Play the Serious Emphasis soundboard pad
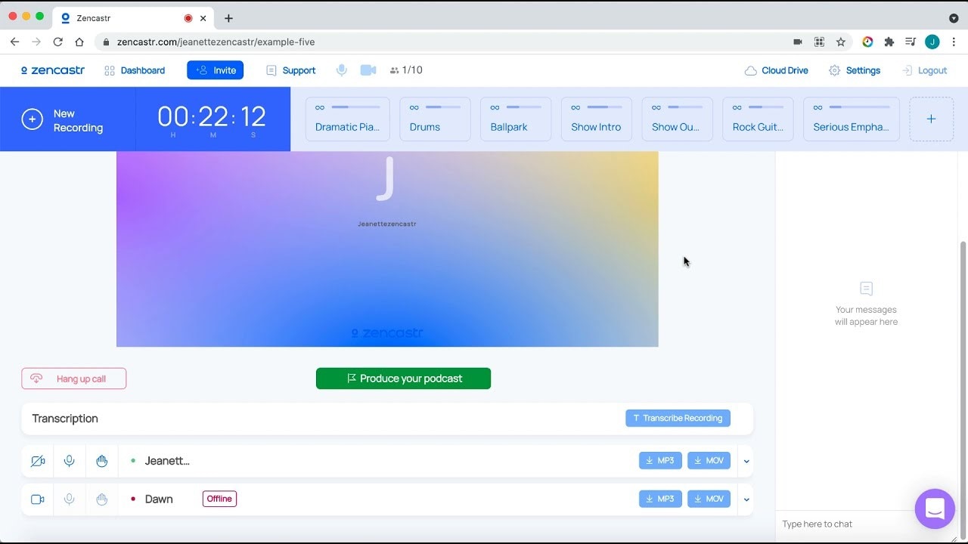The height and width of the screenshot is (544, 968). [852, 119]
